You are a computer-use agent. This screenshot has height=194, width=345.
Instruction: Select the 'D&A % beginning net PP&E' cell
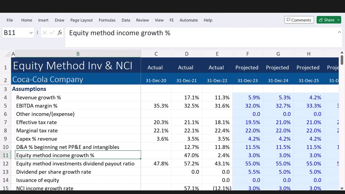point(78,147)
